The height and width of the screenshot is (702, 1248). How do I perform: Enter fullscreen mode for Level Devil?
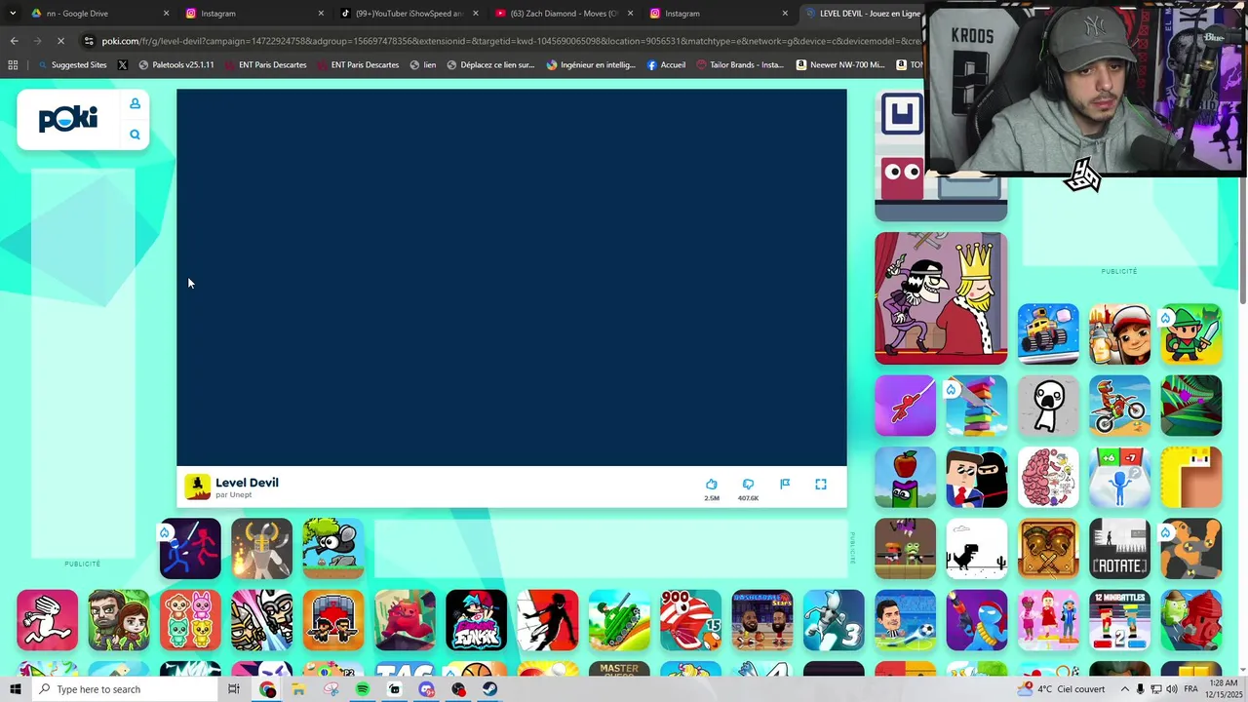click(x=821, y=485)
